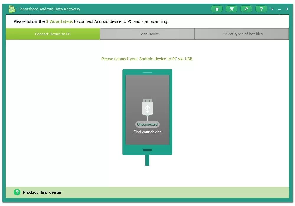The height and width of the screenshot is (206, 295).
Task: Open Select types of lost files step
Action: 242,34
